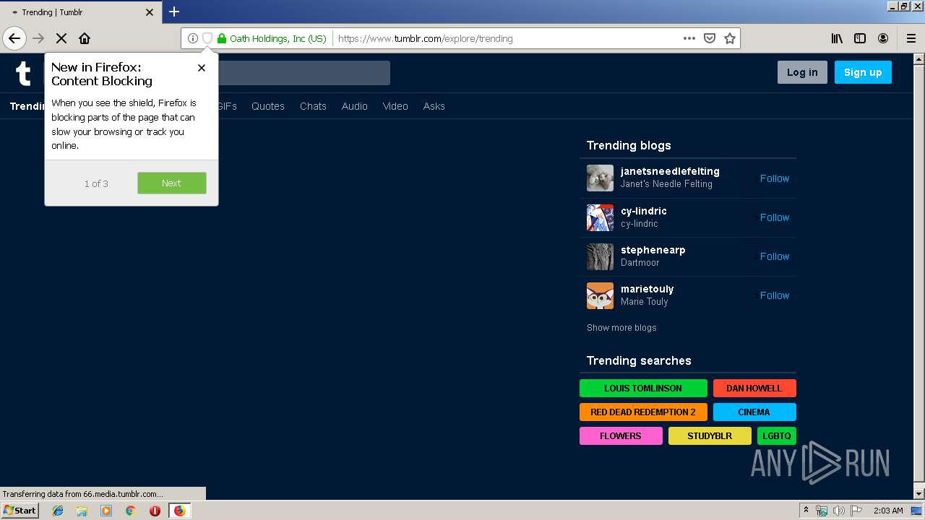Click Show more blogs
The image size is (925, 520).
point(621,328)
